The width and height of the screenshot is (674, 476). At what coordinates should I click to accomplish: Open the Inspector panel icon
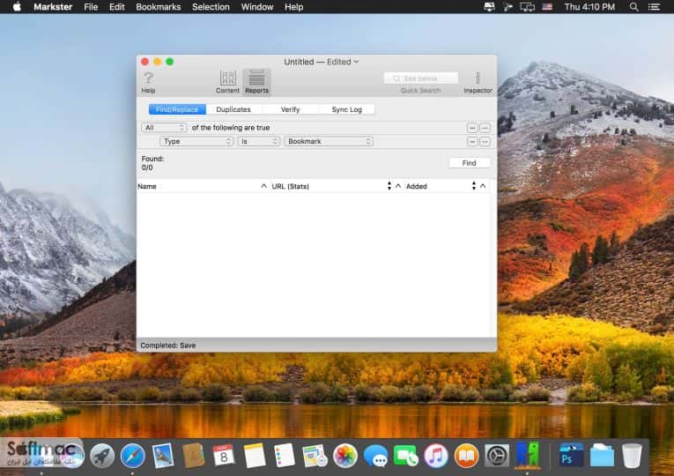tap(478, 82)
